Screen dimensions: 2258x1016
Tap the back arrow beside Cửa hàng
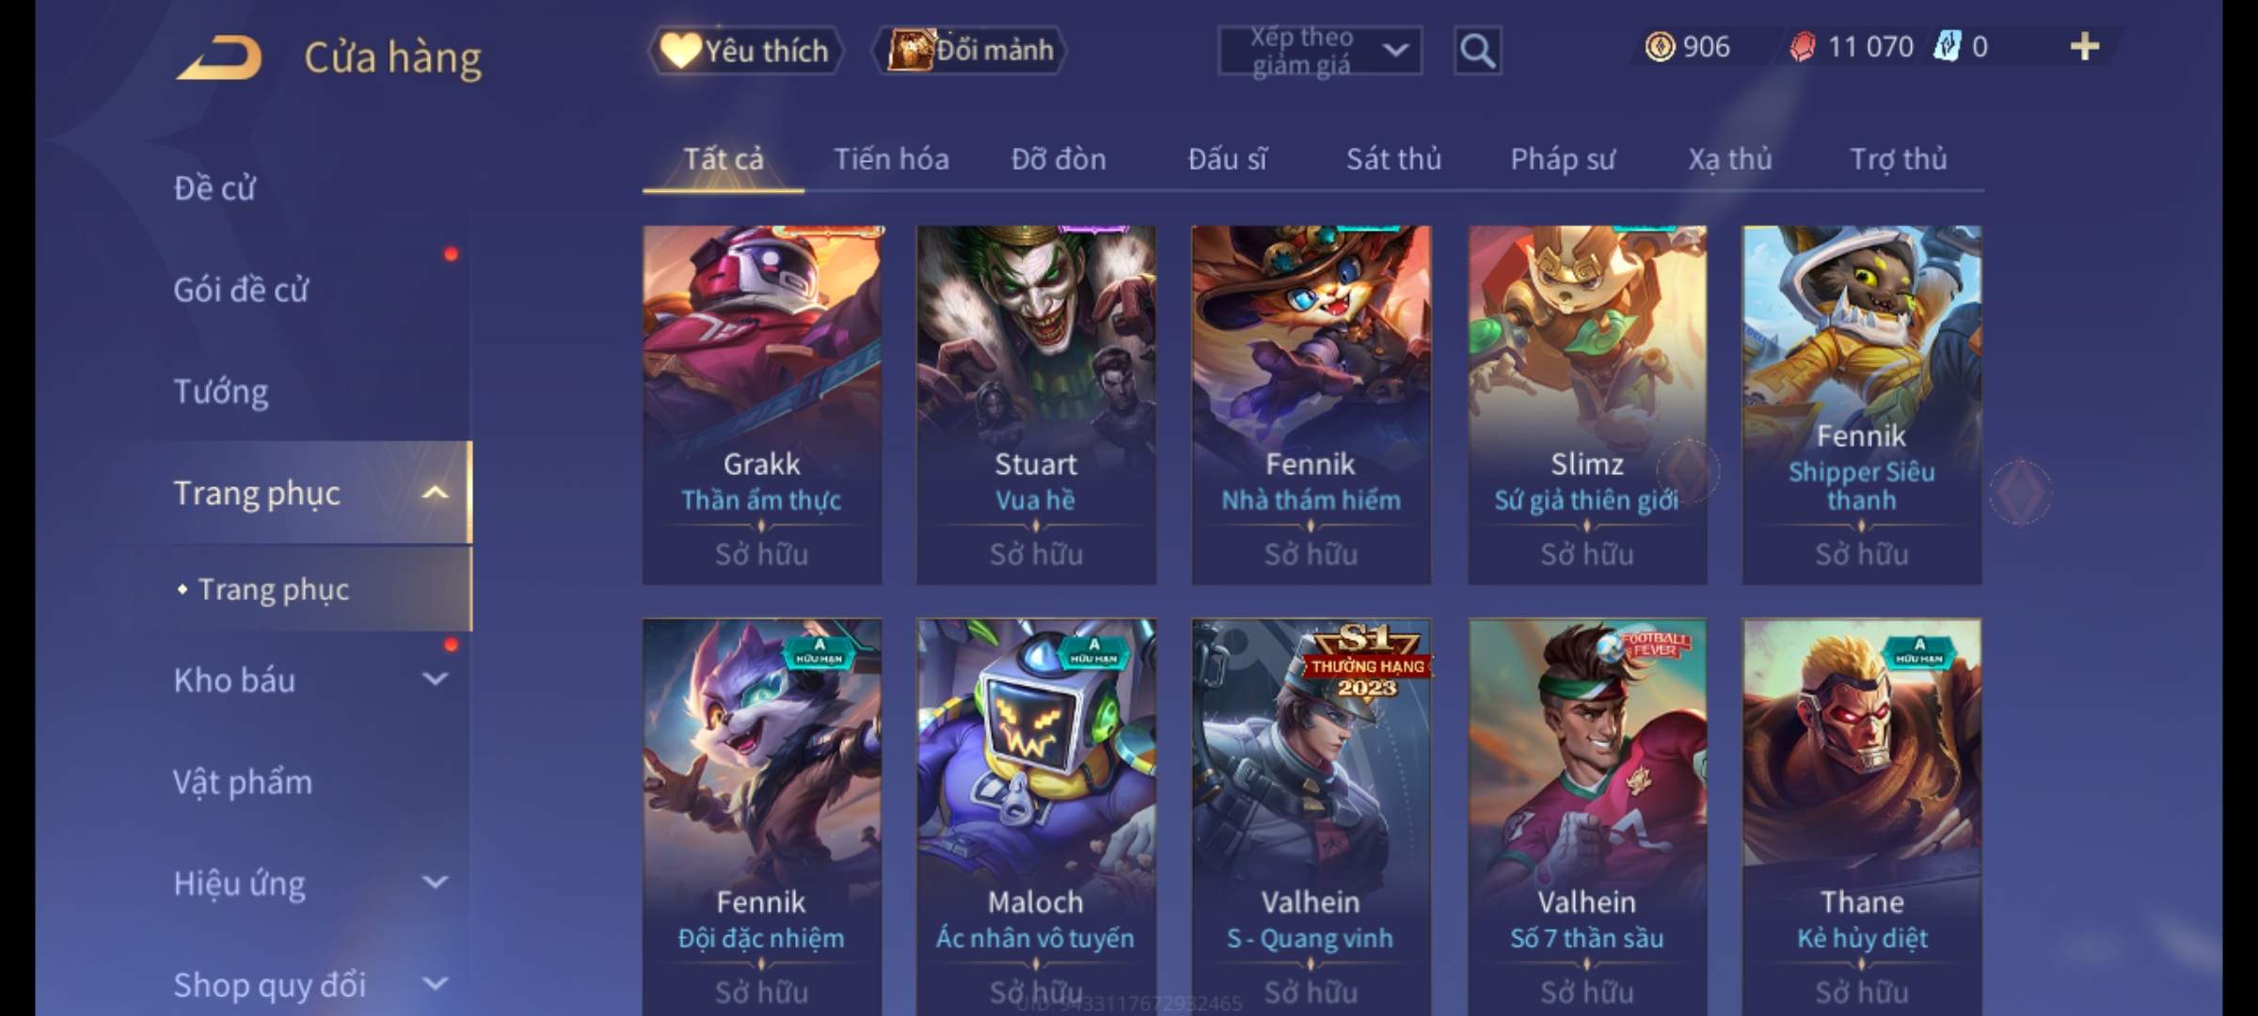[x=218, y=57]
